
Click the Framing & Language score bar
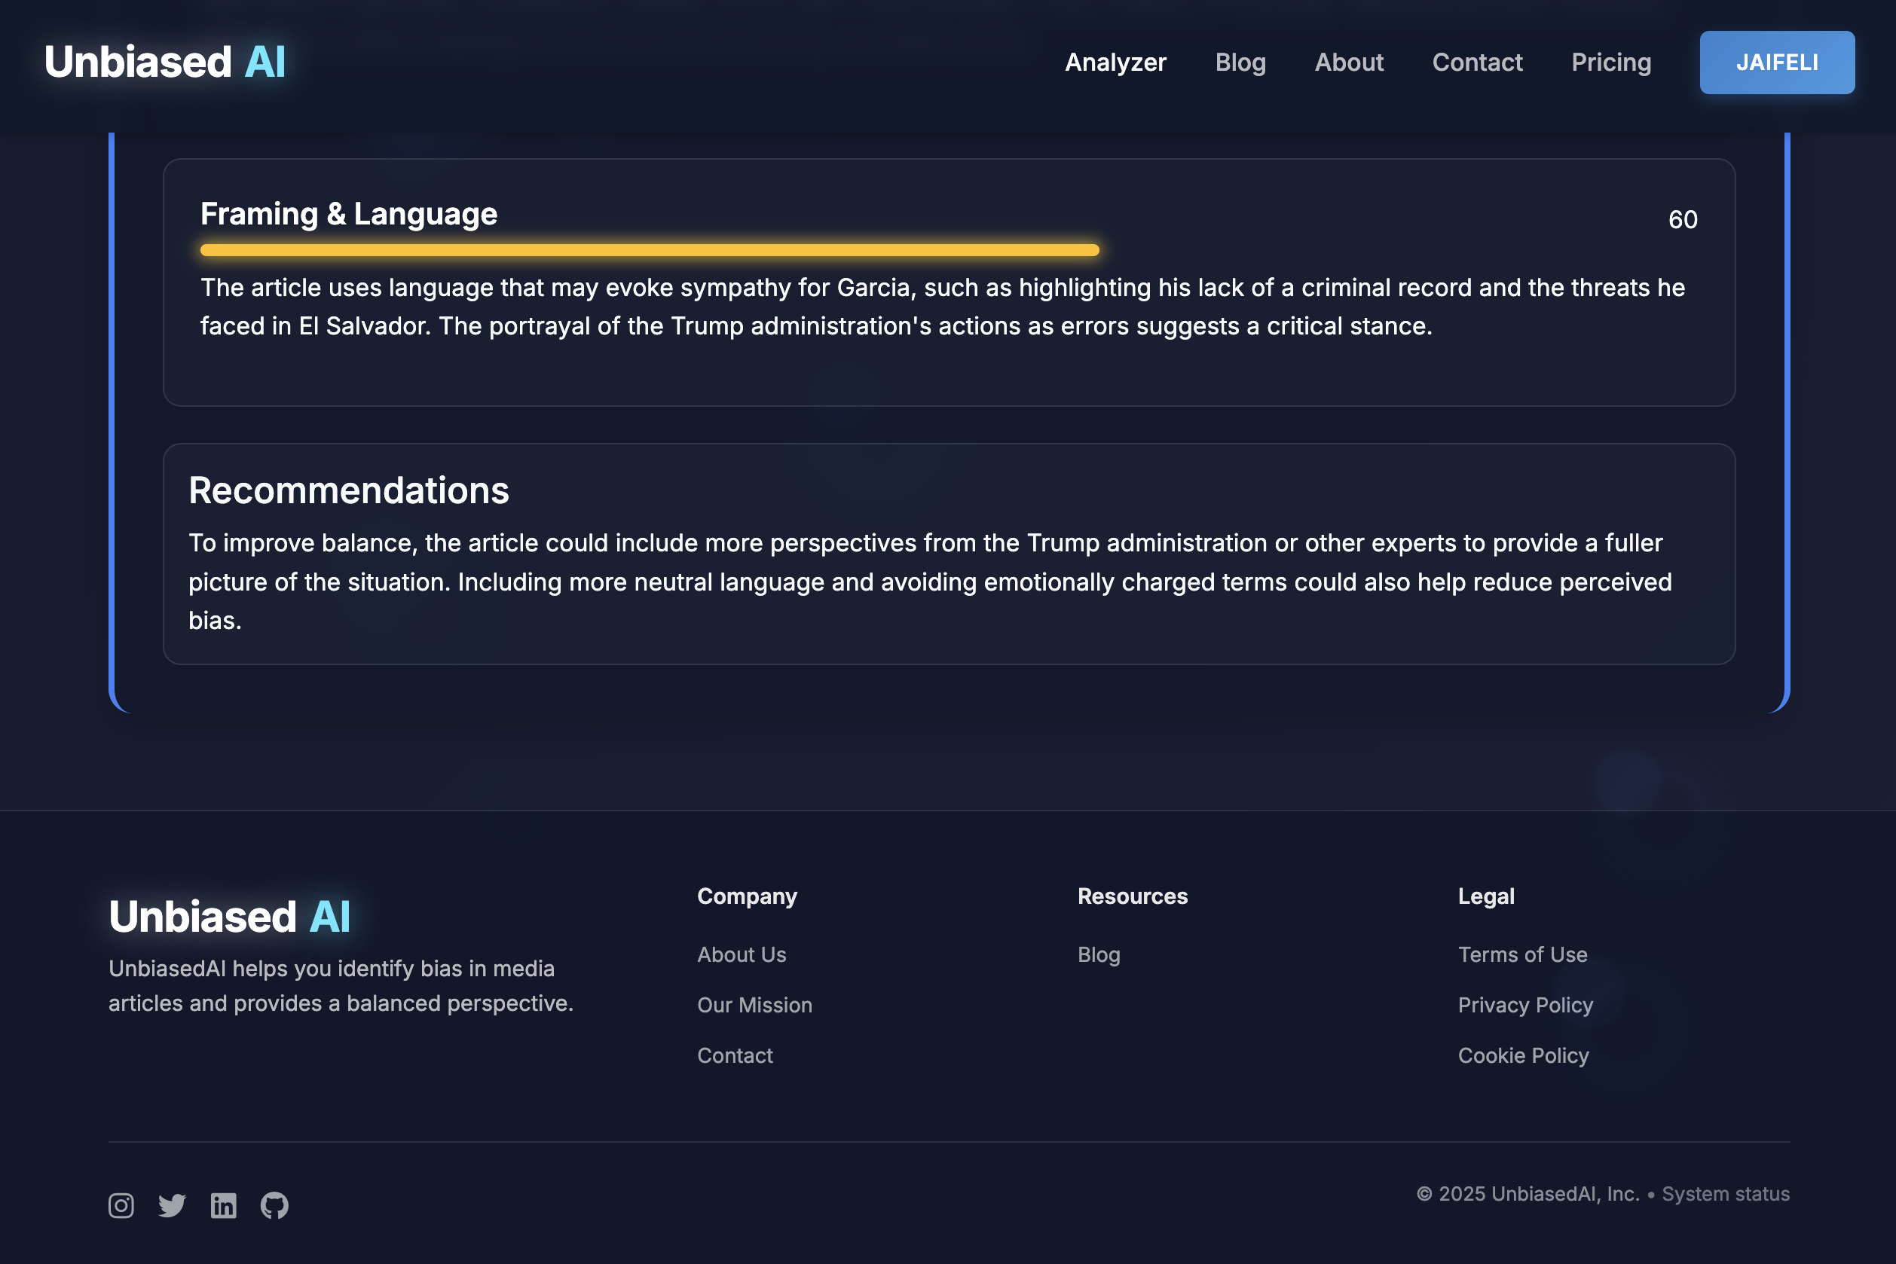649,250
